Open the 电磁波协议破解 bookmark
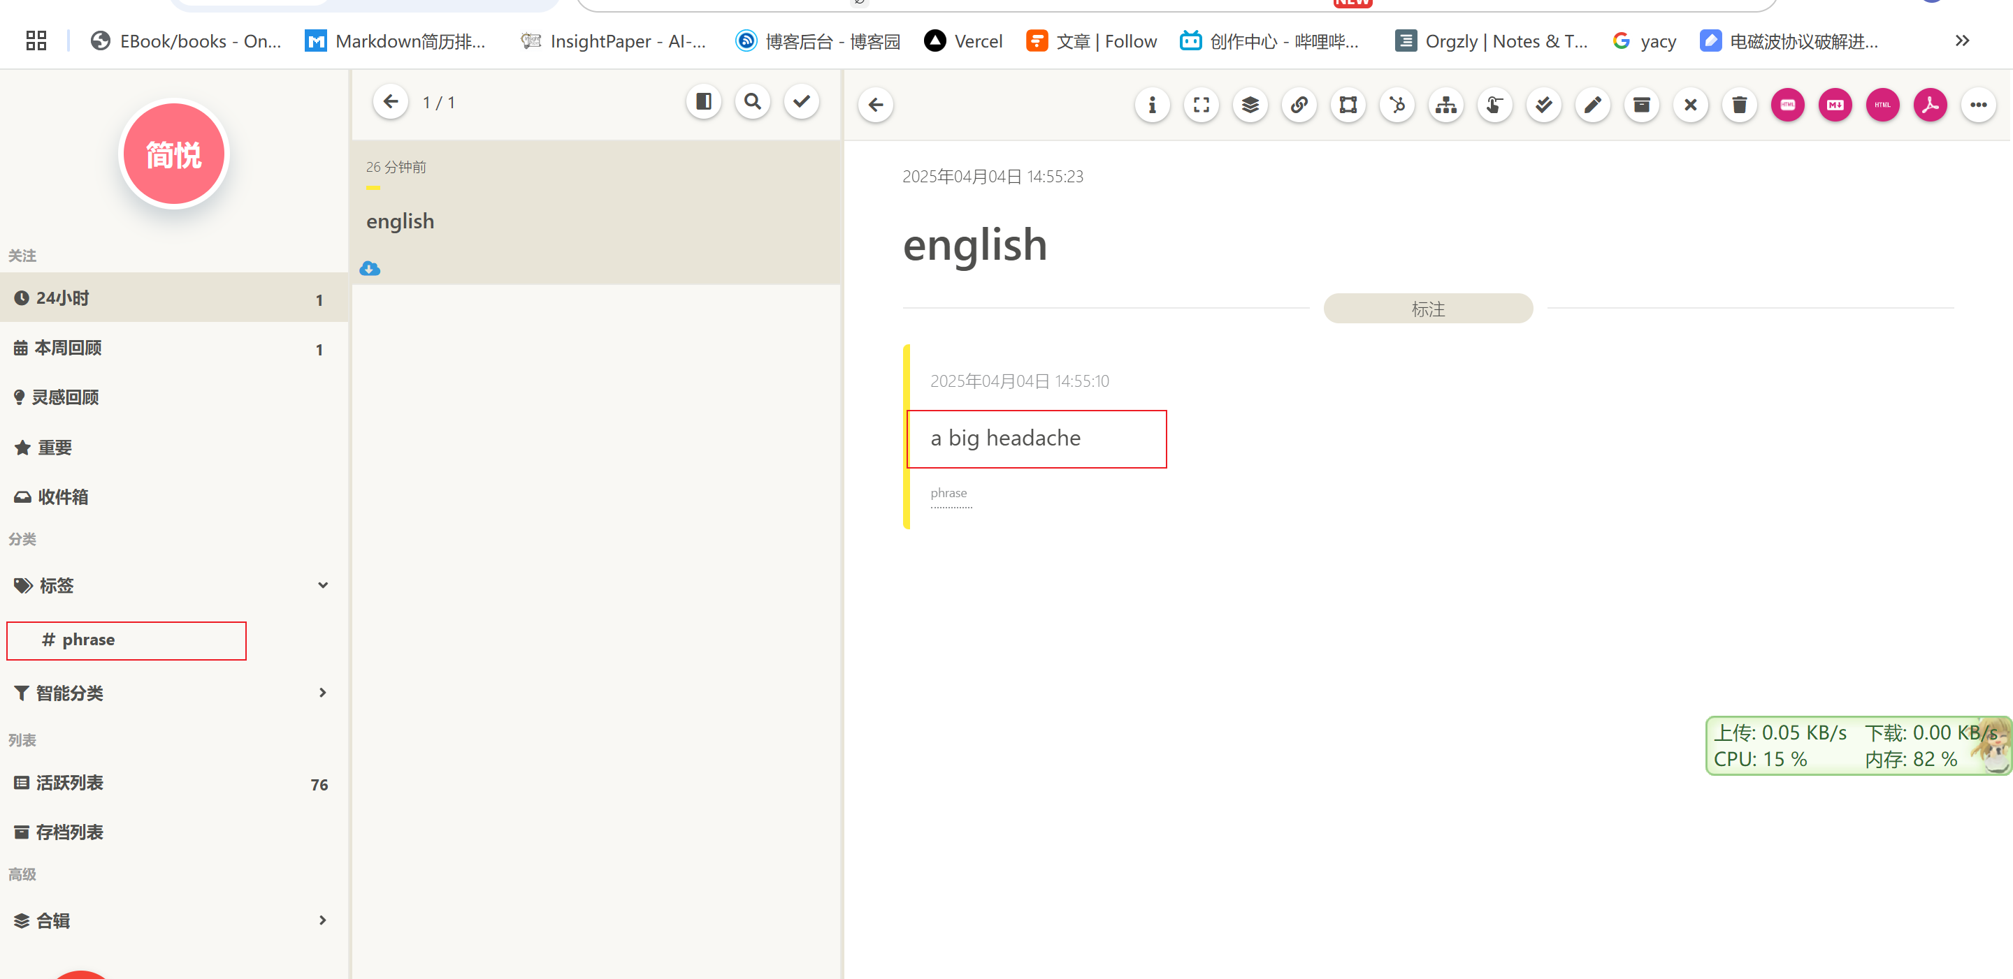Viewport: 2013px width, 979px height. (x=1789, y=41)
